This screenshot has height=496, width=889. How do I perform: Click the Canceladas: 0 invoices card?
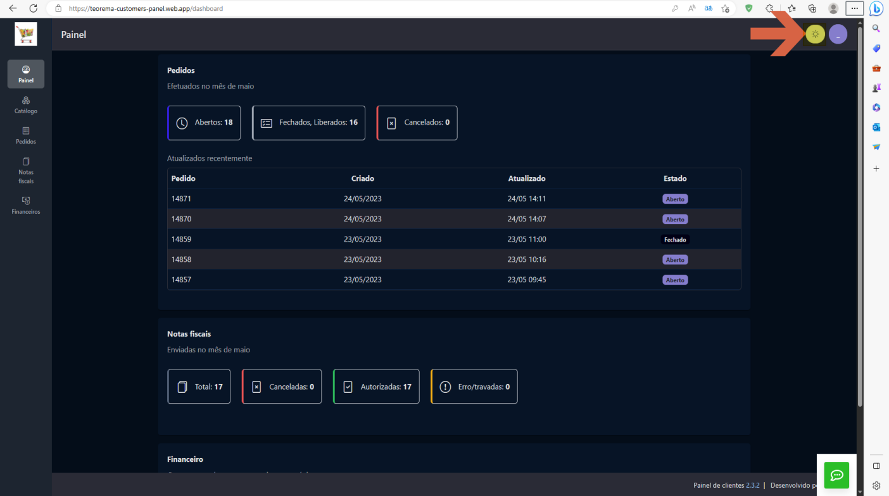[282, 386]
